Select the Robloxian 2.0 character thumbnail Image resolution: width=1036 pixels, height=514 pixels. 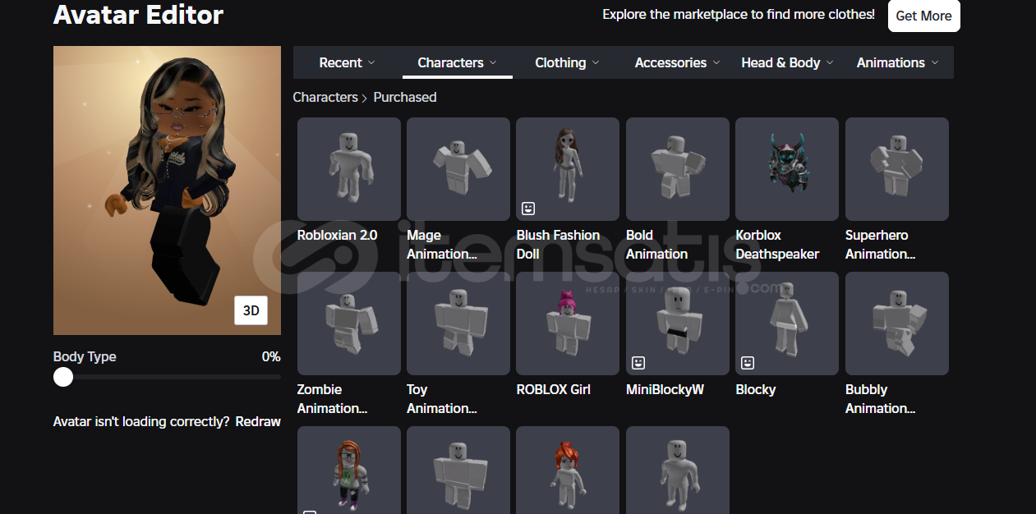(349, 169)
